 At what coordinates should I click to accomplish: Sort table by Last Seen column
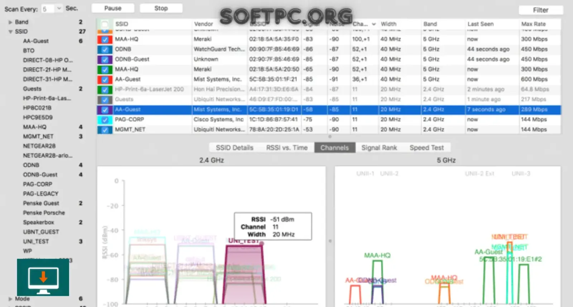480,24
